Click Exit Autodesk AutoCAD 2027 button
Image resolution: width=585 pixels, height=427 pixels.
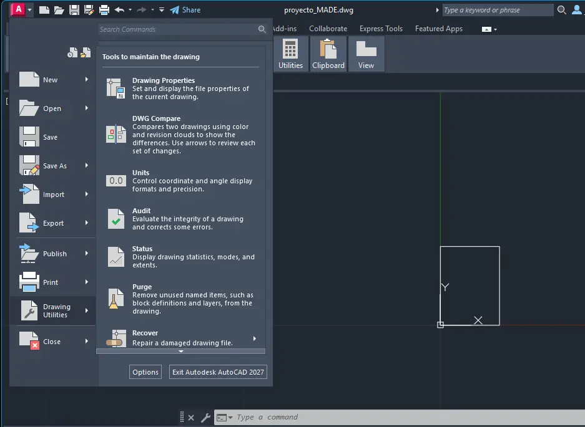pos(218,372)
